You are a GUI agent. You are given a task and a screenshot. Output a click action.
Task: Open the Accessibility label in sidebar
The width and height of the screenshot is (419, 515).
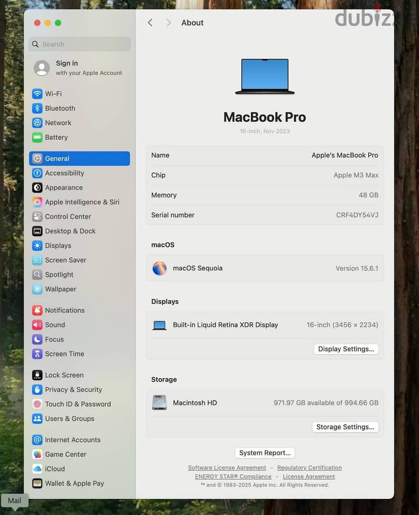(64, 173)
